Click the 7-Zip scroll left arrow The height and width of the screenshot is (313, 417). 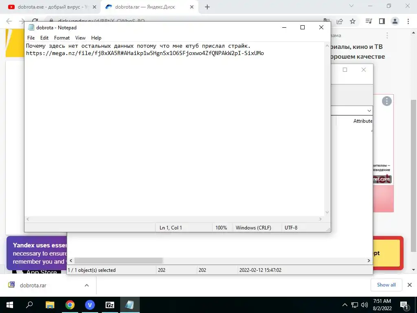tap(71, 260)
